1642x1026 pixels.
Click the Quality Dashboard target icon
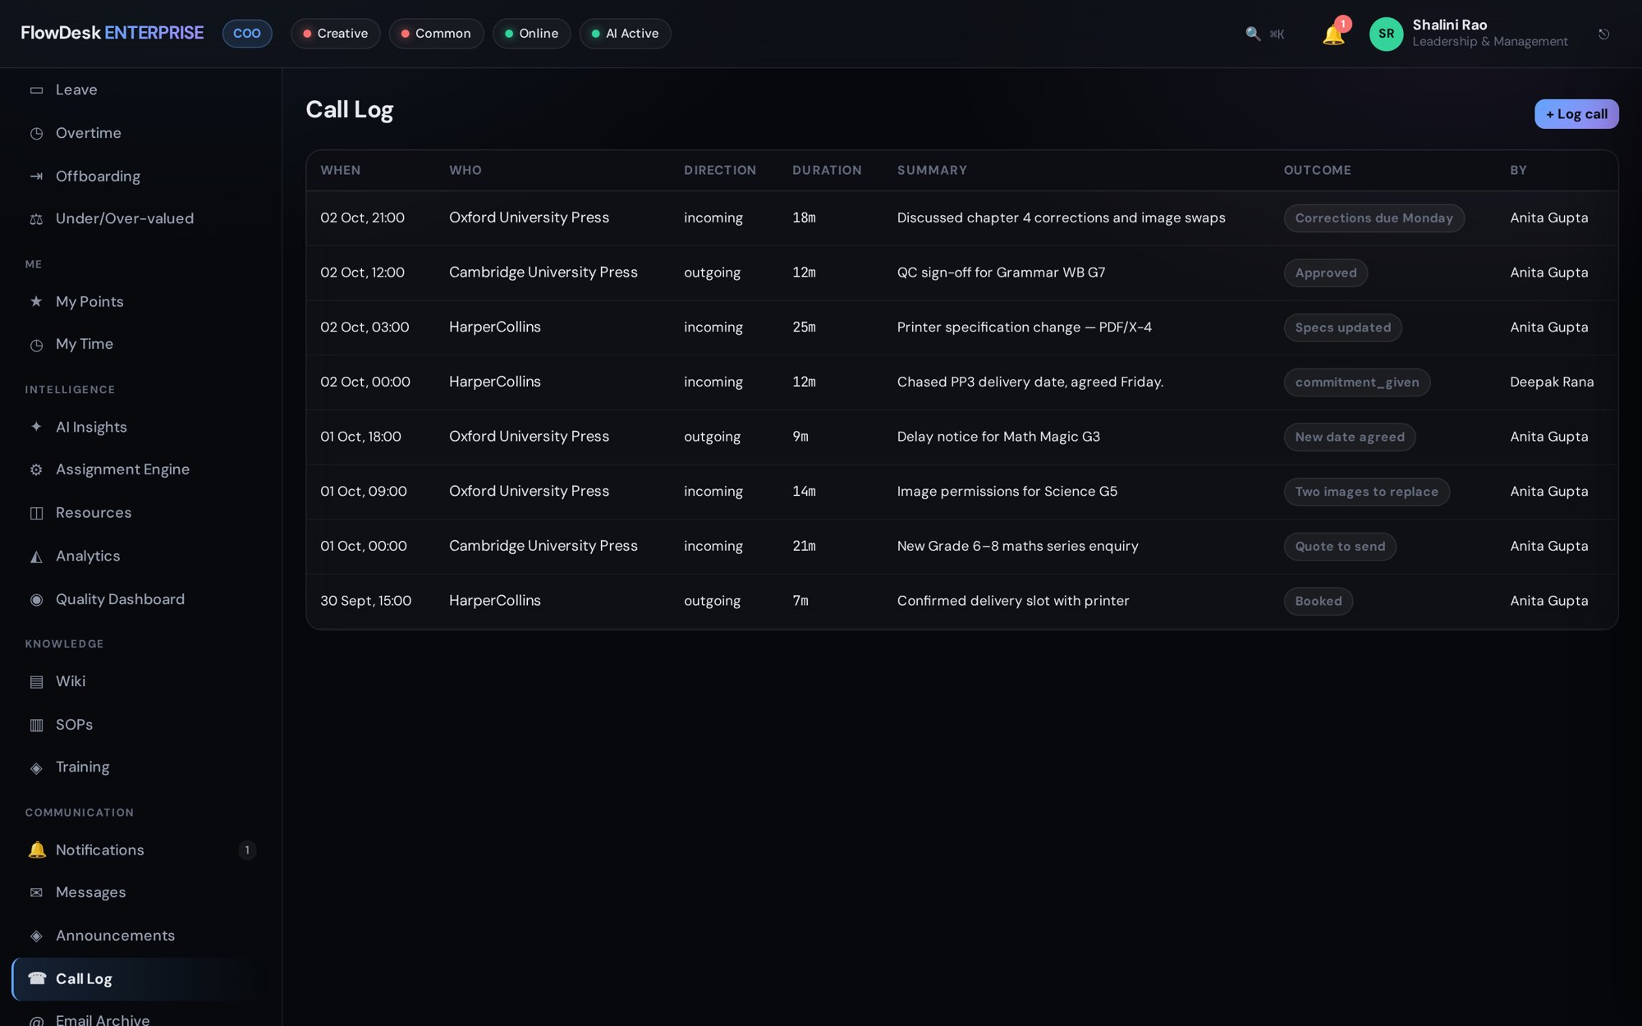coord(36,600)
